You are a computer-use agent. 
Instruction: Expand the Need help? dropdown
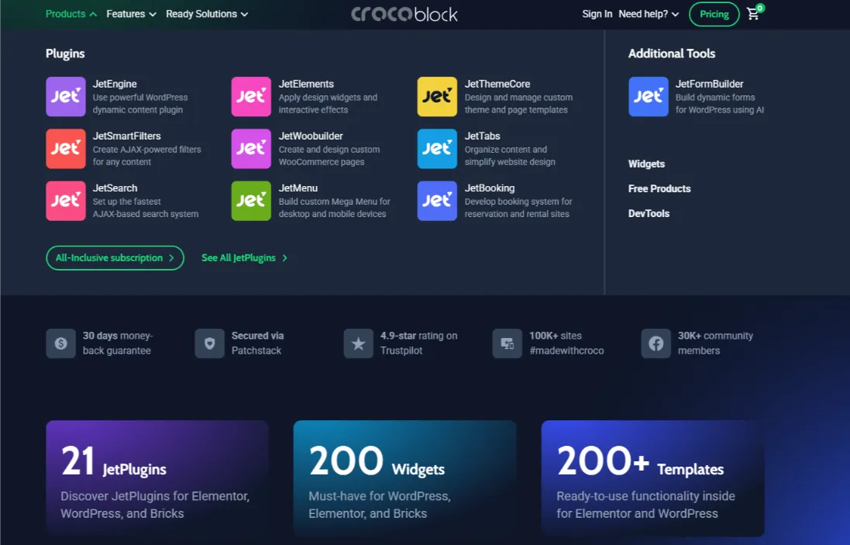pos(649,14)
